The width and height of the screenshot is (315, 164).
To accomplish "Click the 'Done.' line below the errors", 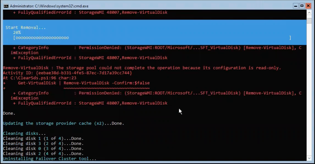I will pyautogui.click(x=9, y=113).
